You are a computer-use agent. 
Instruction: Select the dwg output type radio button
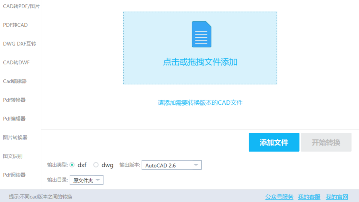pos(96,165)
